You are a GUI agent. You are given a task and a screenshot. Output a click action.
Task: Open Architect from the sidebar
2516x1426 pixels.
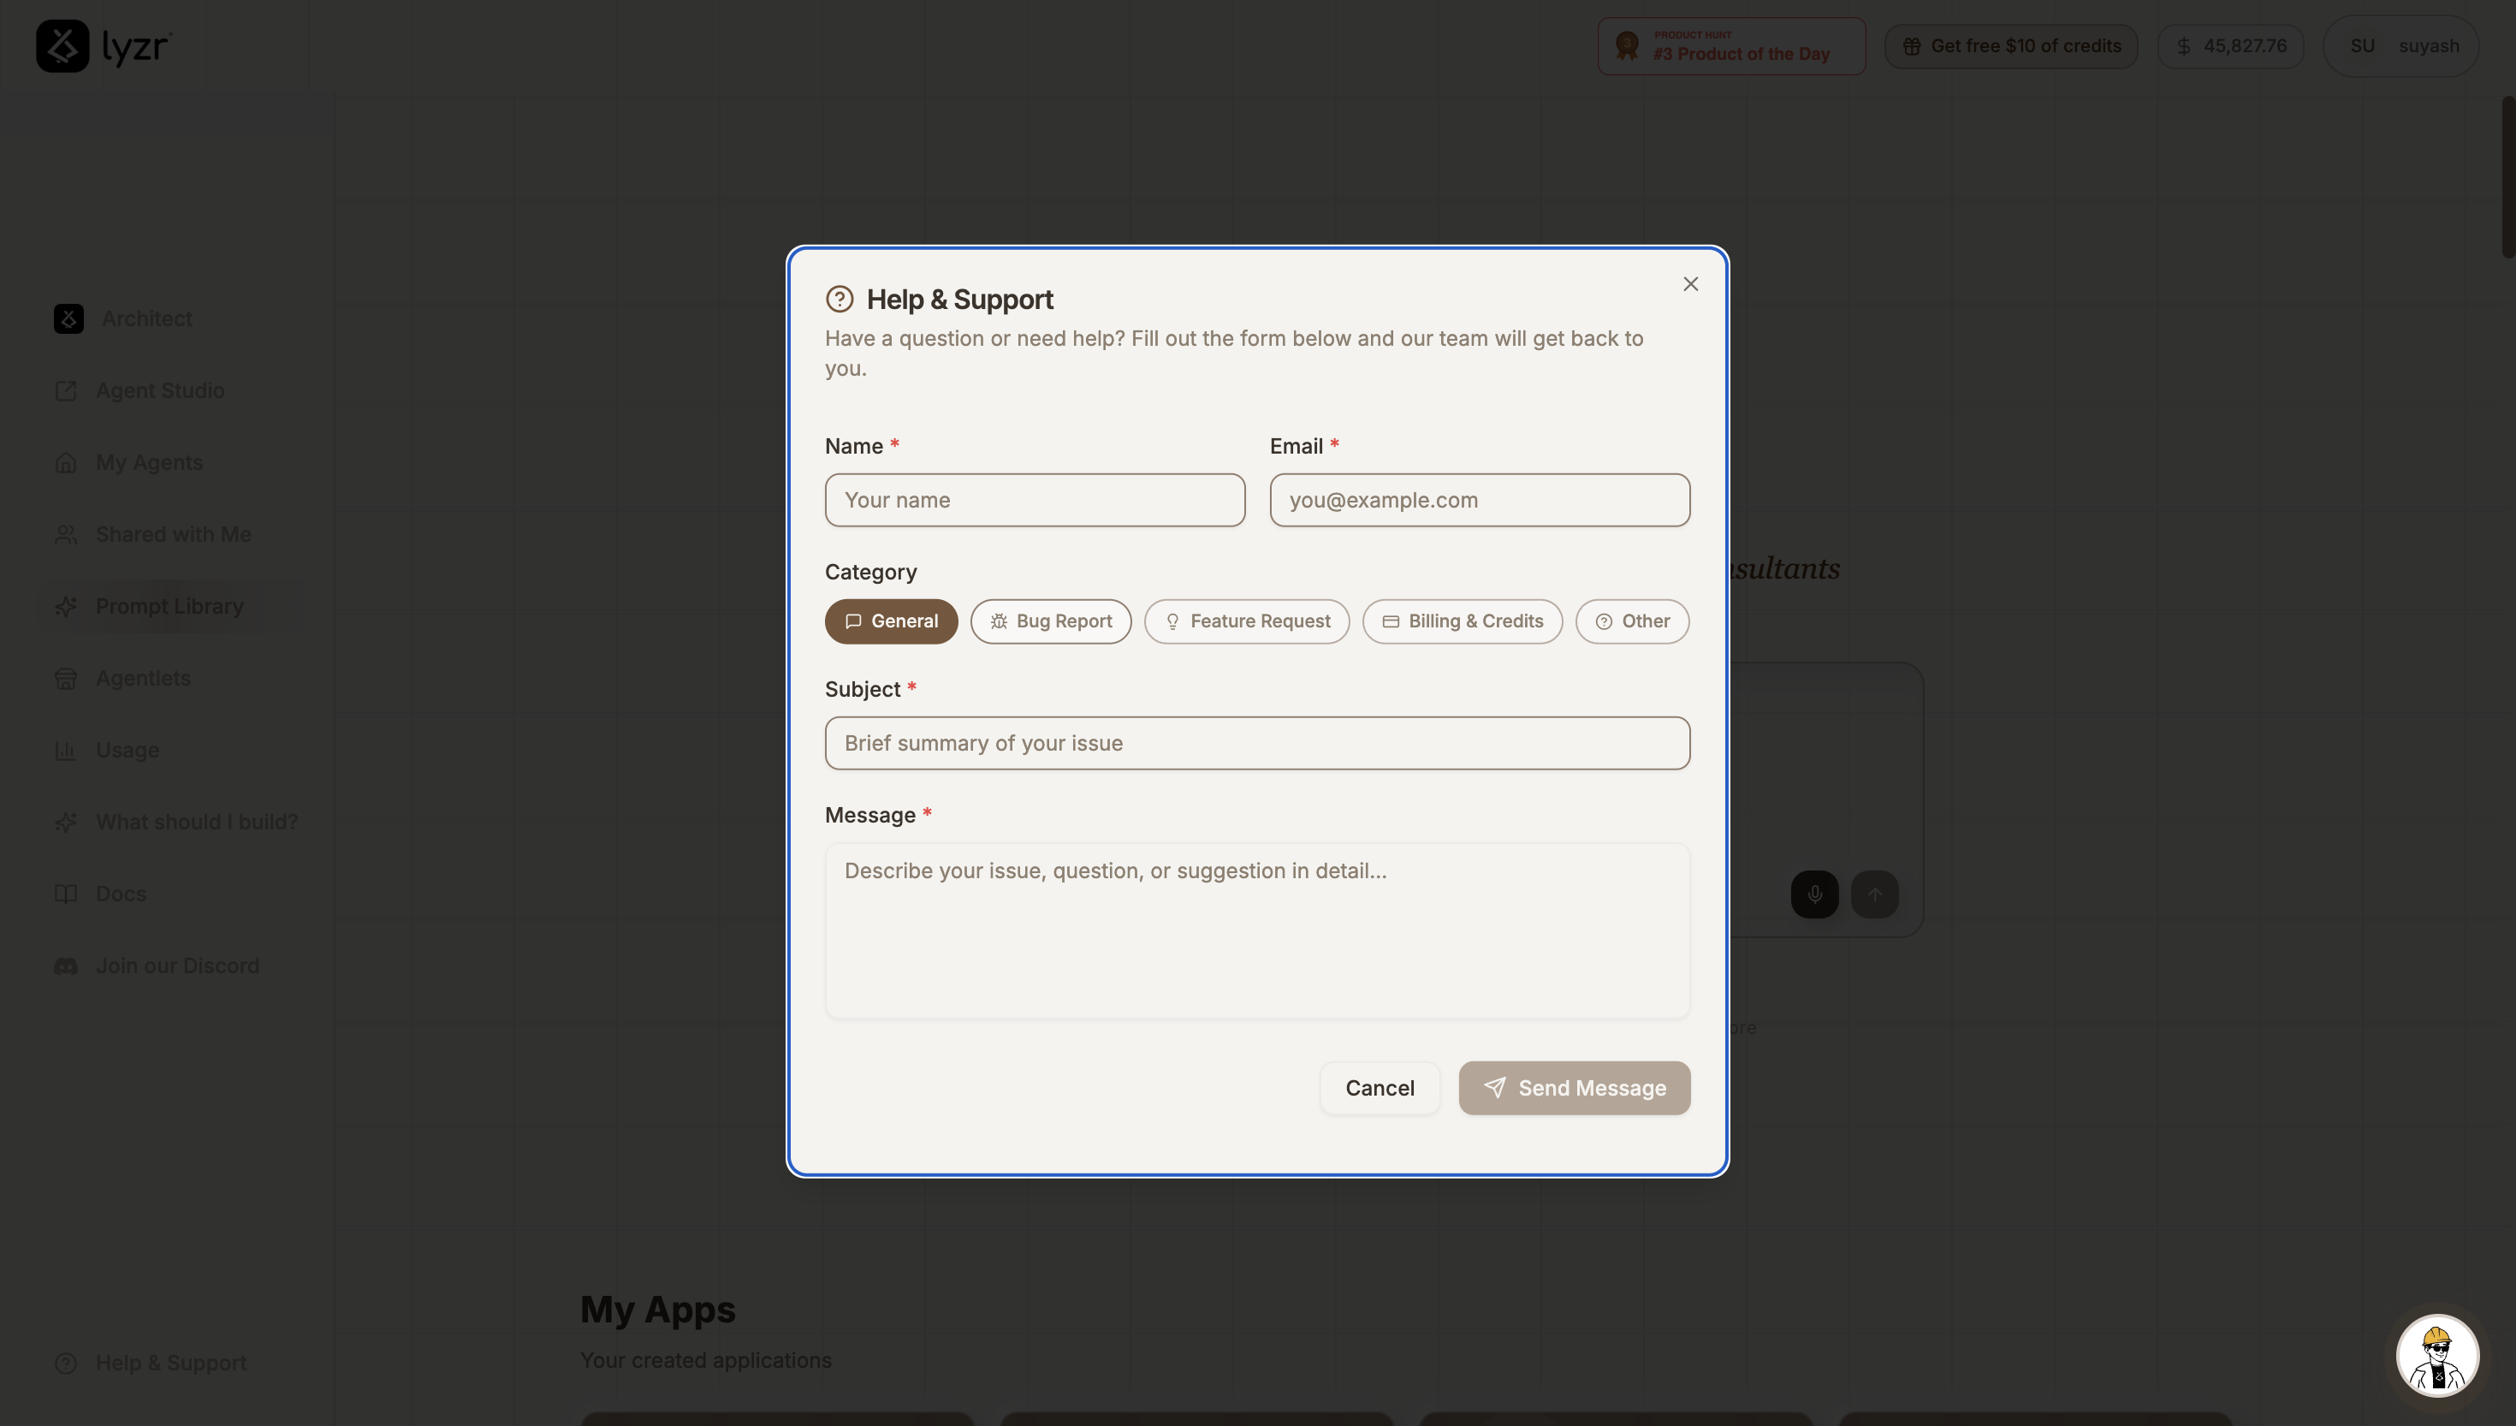tap(148, 318)
